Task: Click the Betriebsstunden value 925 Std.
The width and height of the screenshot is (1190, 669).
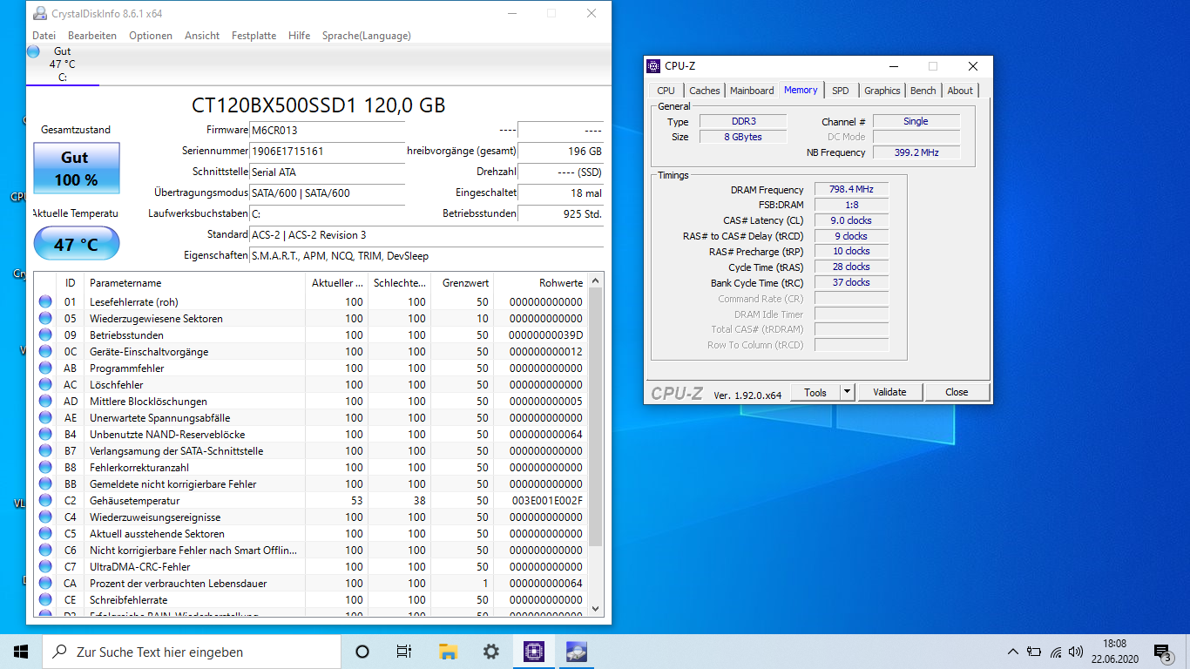Action: pos(561,213)
